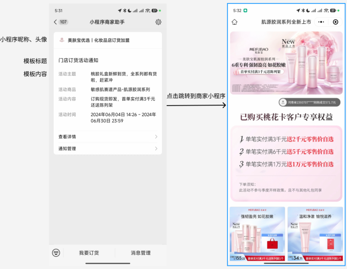Tap the 活动时间 field label
The height and width of the screenshot is (269, 347).
click(67, 115)
